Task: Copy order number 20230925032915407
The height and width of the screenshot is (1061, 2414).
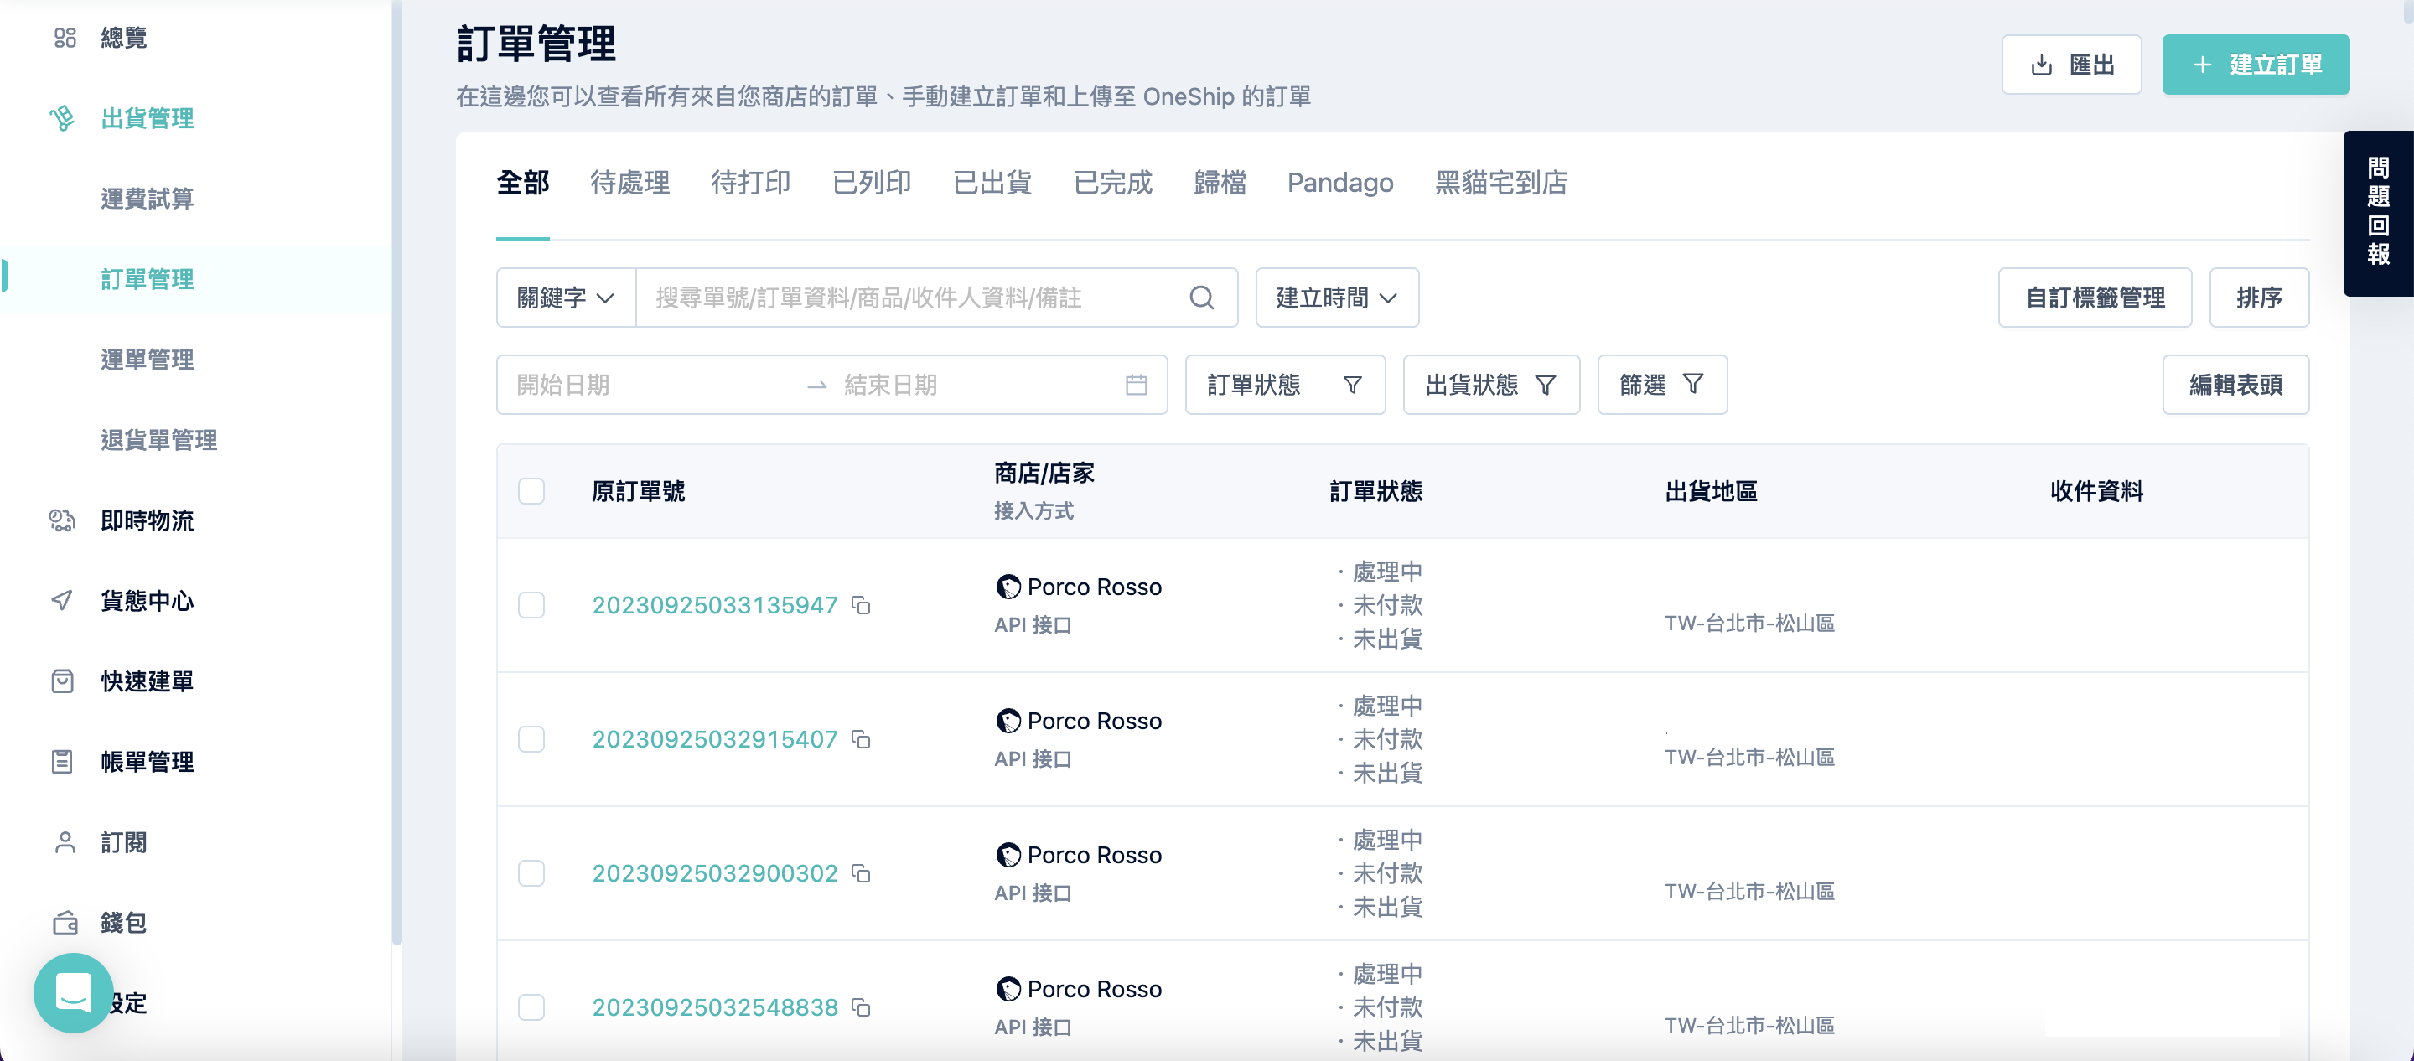Action: (x=861, y=739)
